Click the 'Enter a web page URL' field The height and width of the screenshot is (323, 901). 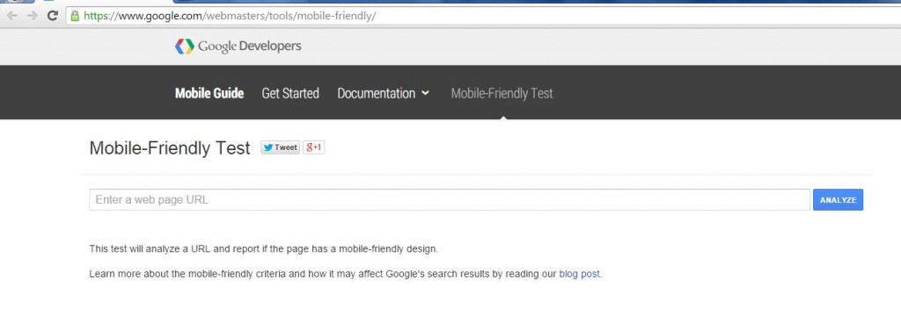tap(450, 200)
